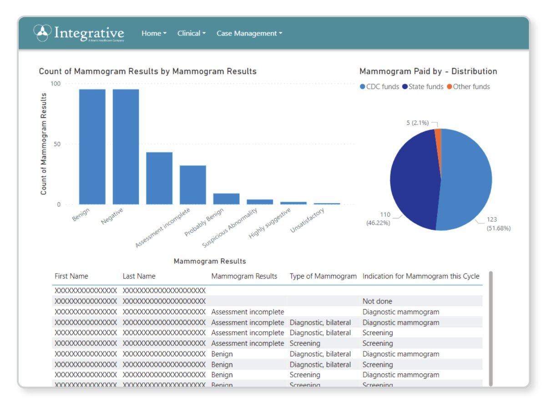Select the CDC funds legend icon
Image resolution: width=546 pixels, height=408 pixels.
coord(362,87)
